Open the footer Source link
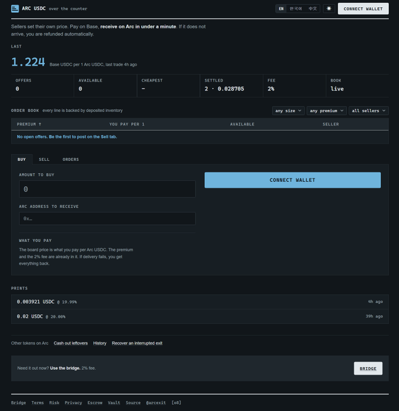Image resolution: width=399 pixels, height=411 pixels. (x=133, y=403)
